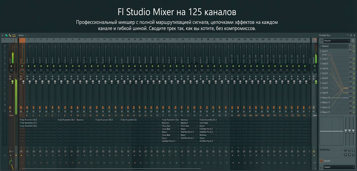Toggle the yellow dot beside Return 11
This screenshot has height=171, width=357.
(354, 103)
